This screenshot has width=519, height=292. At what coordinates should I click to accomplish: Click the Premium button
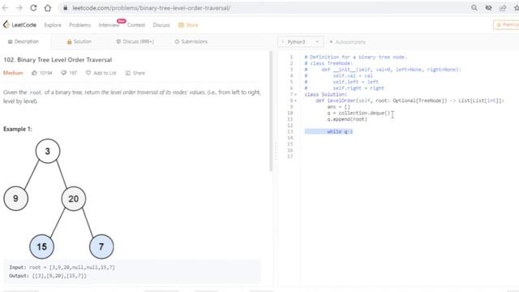click(x=506, y=25)
